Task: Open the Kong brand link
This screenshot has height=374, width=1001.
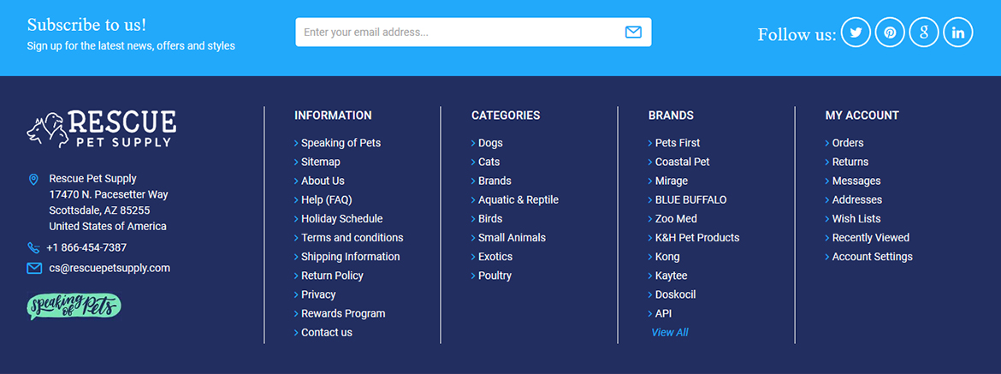Action: (667, 257)
